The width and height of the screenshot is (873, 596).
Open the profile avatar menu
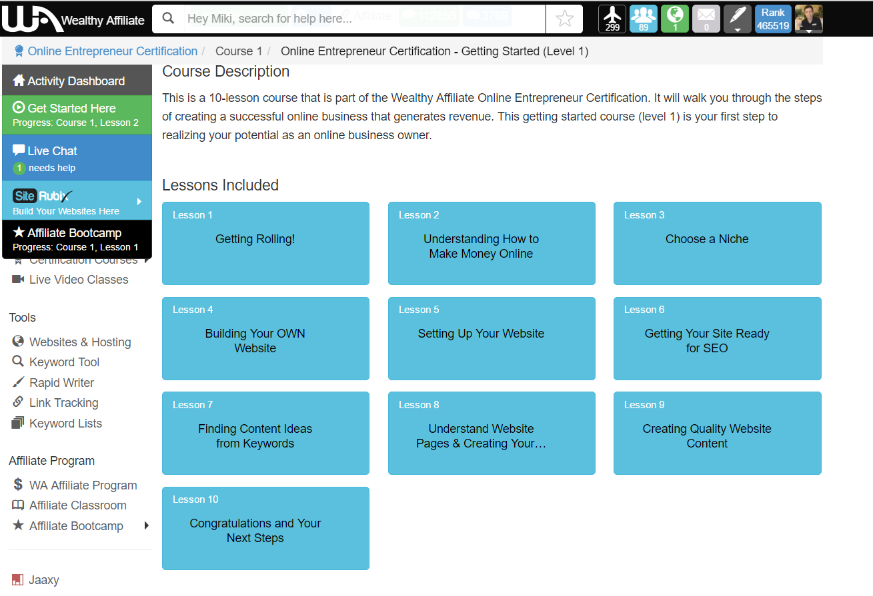[809, 19]
